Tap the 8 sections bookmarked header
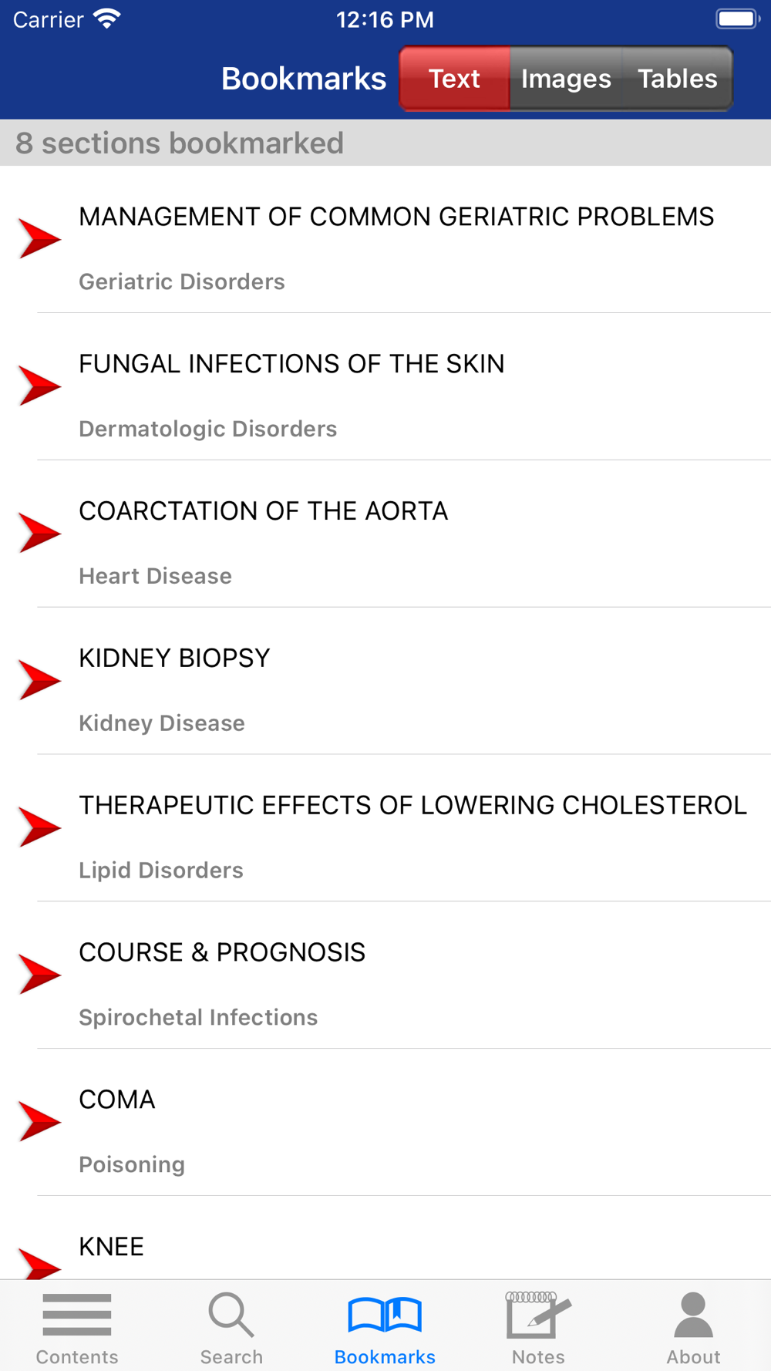 pos(180,143)
